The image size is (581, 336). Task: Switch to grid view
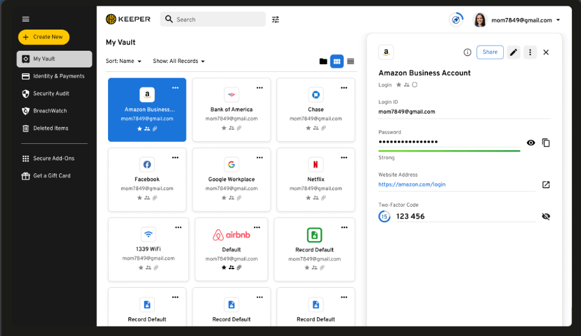tap(337, 62)
